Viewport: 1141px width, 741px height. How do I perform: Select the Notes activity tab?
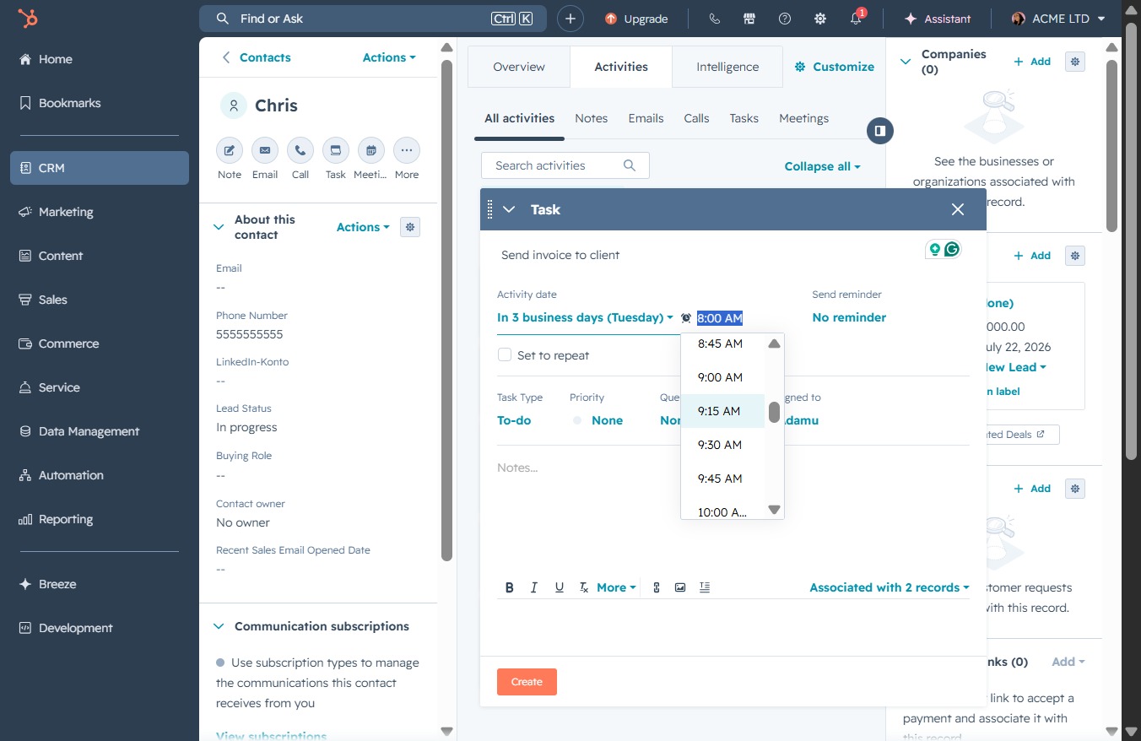pyautogui.click(x=591, y=118)
